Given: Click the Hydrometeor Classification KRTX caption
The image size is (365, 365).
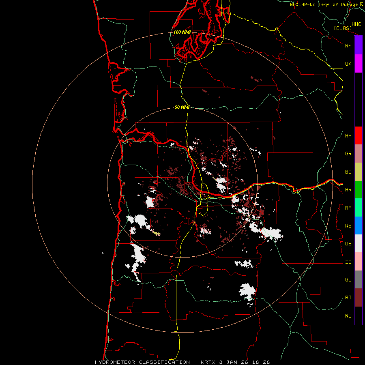Looking at the screenshot, I should [x=182, y=362].
